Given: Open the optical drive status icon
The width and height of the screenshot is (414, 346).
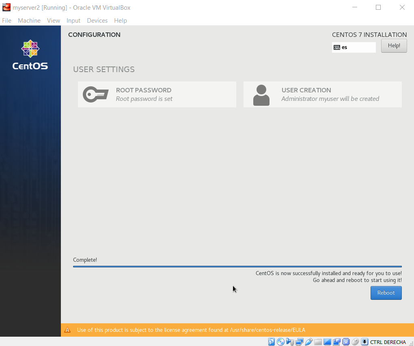Looking at the screenshot, I should click(x=280, y=342).
